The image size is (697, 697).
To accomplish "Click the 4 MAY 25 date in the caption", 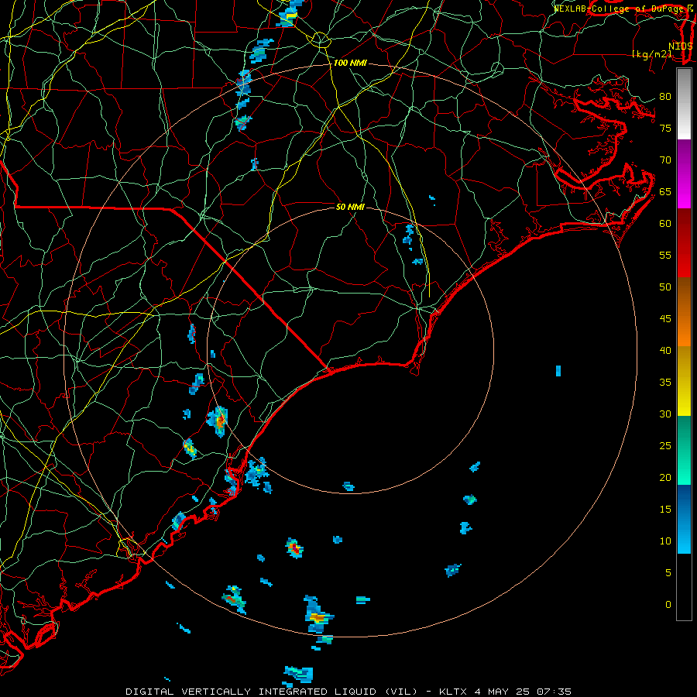I will (501, 692).
